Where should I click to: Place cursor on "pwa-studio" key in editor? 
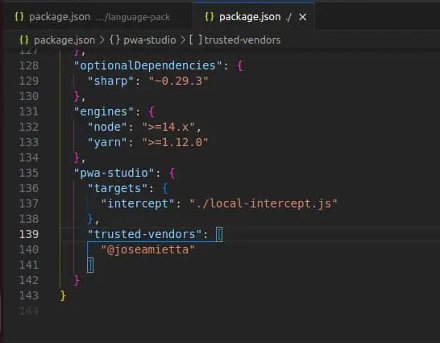tap(114, 173)
